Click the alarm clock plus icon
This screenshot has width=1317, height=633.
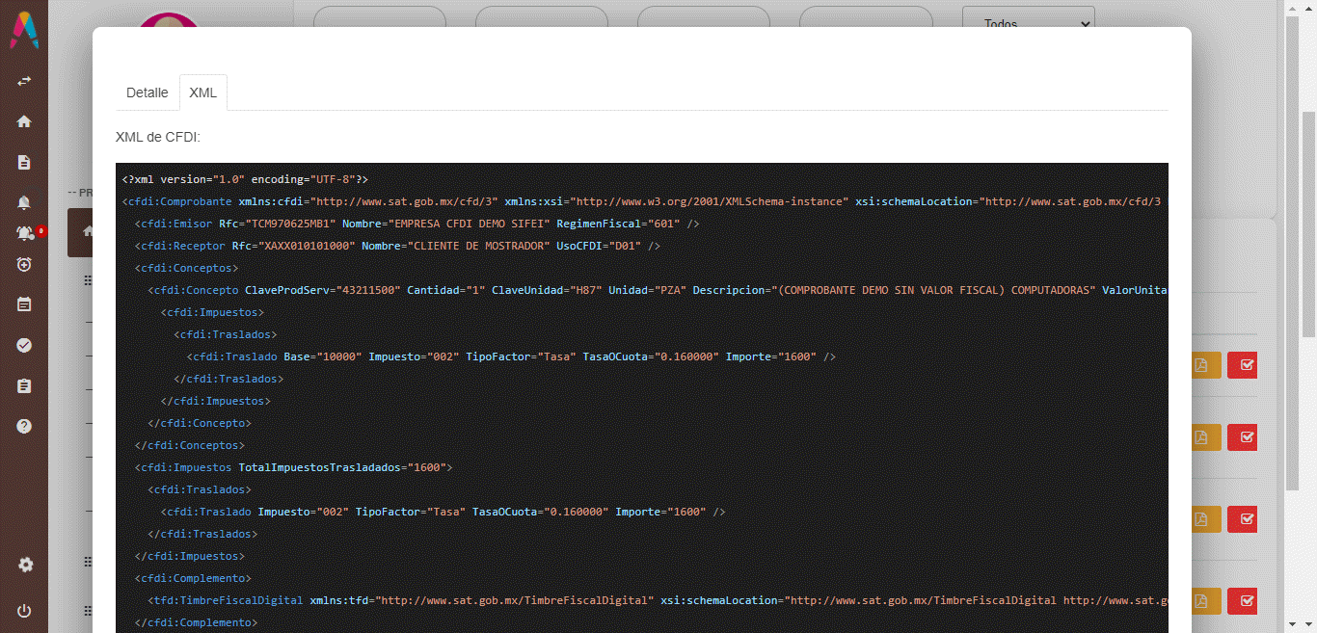click(24, 264)
